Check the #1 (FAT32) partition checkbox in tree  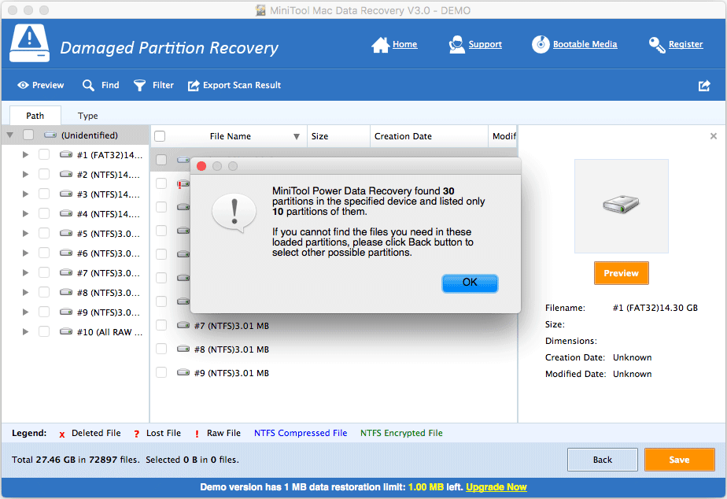pyautogui.click(x=44, y=154)
